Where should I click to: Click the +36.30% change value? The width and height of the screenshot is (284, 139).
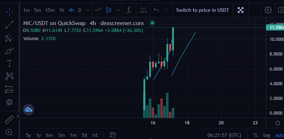[133, 30]
